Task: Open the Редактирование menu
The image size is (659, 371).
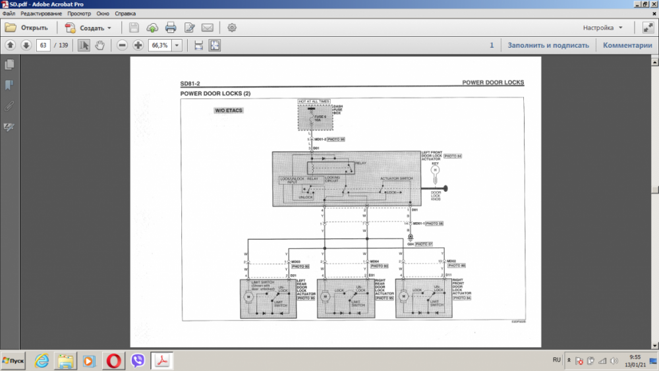Action: 42,13
